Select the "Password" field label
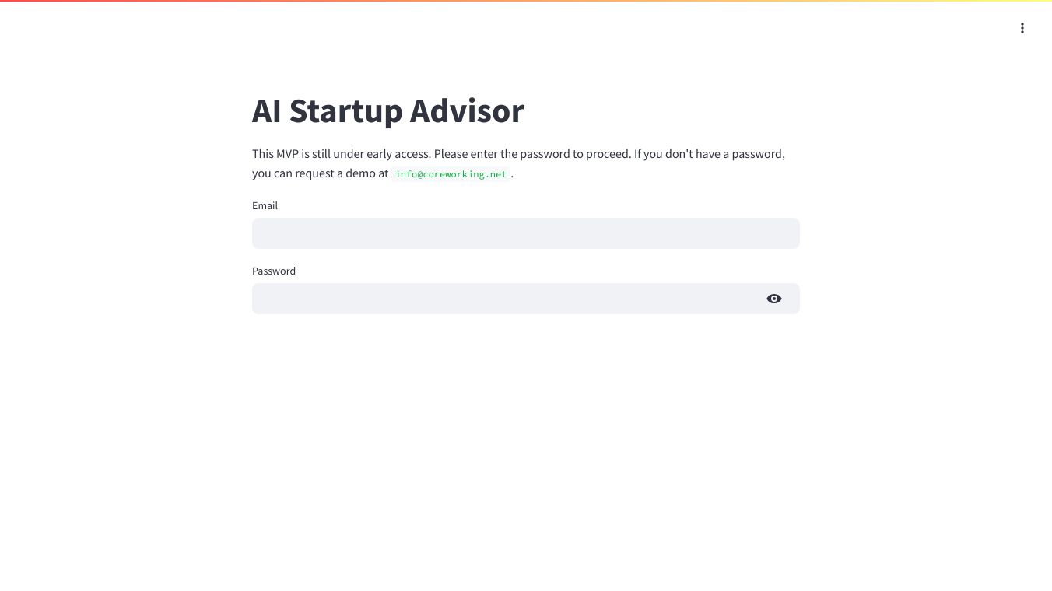1052x591 pixels. 274,271
